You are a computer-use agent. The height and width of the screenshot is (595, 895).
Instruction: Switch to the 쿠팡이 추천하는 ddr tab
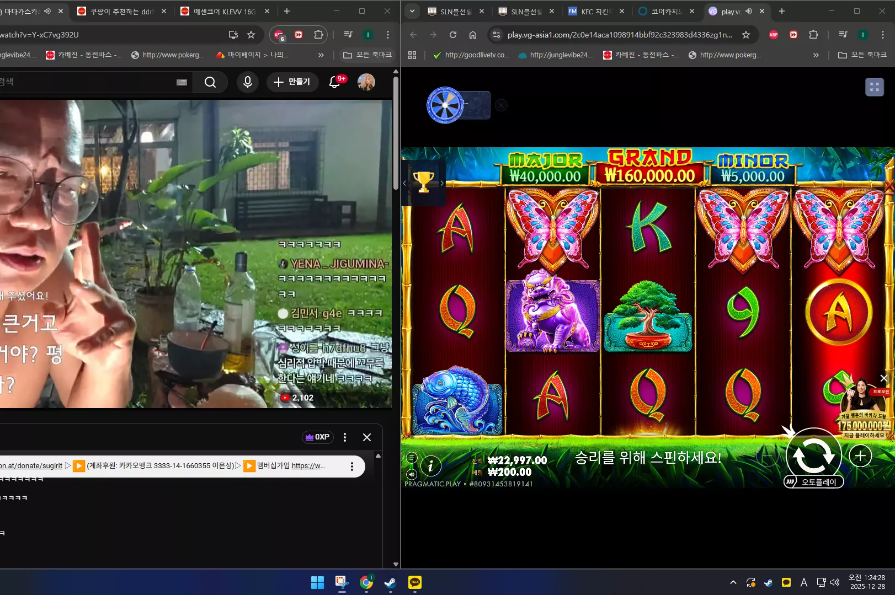point(121,11)
